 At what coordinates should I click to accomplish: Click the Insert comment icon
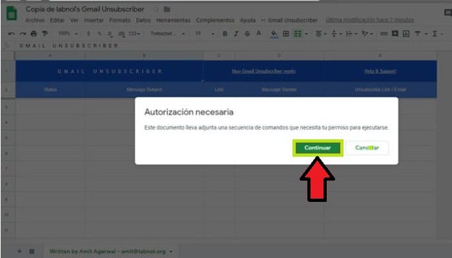[395, 34]
